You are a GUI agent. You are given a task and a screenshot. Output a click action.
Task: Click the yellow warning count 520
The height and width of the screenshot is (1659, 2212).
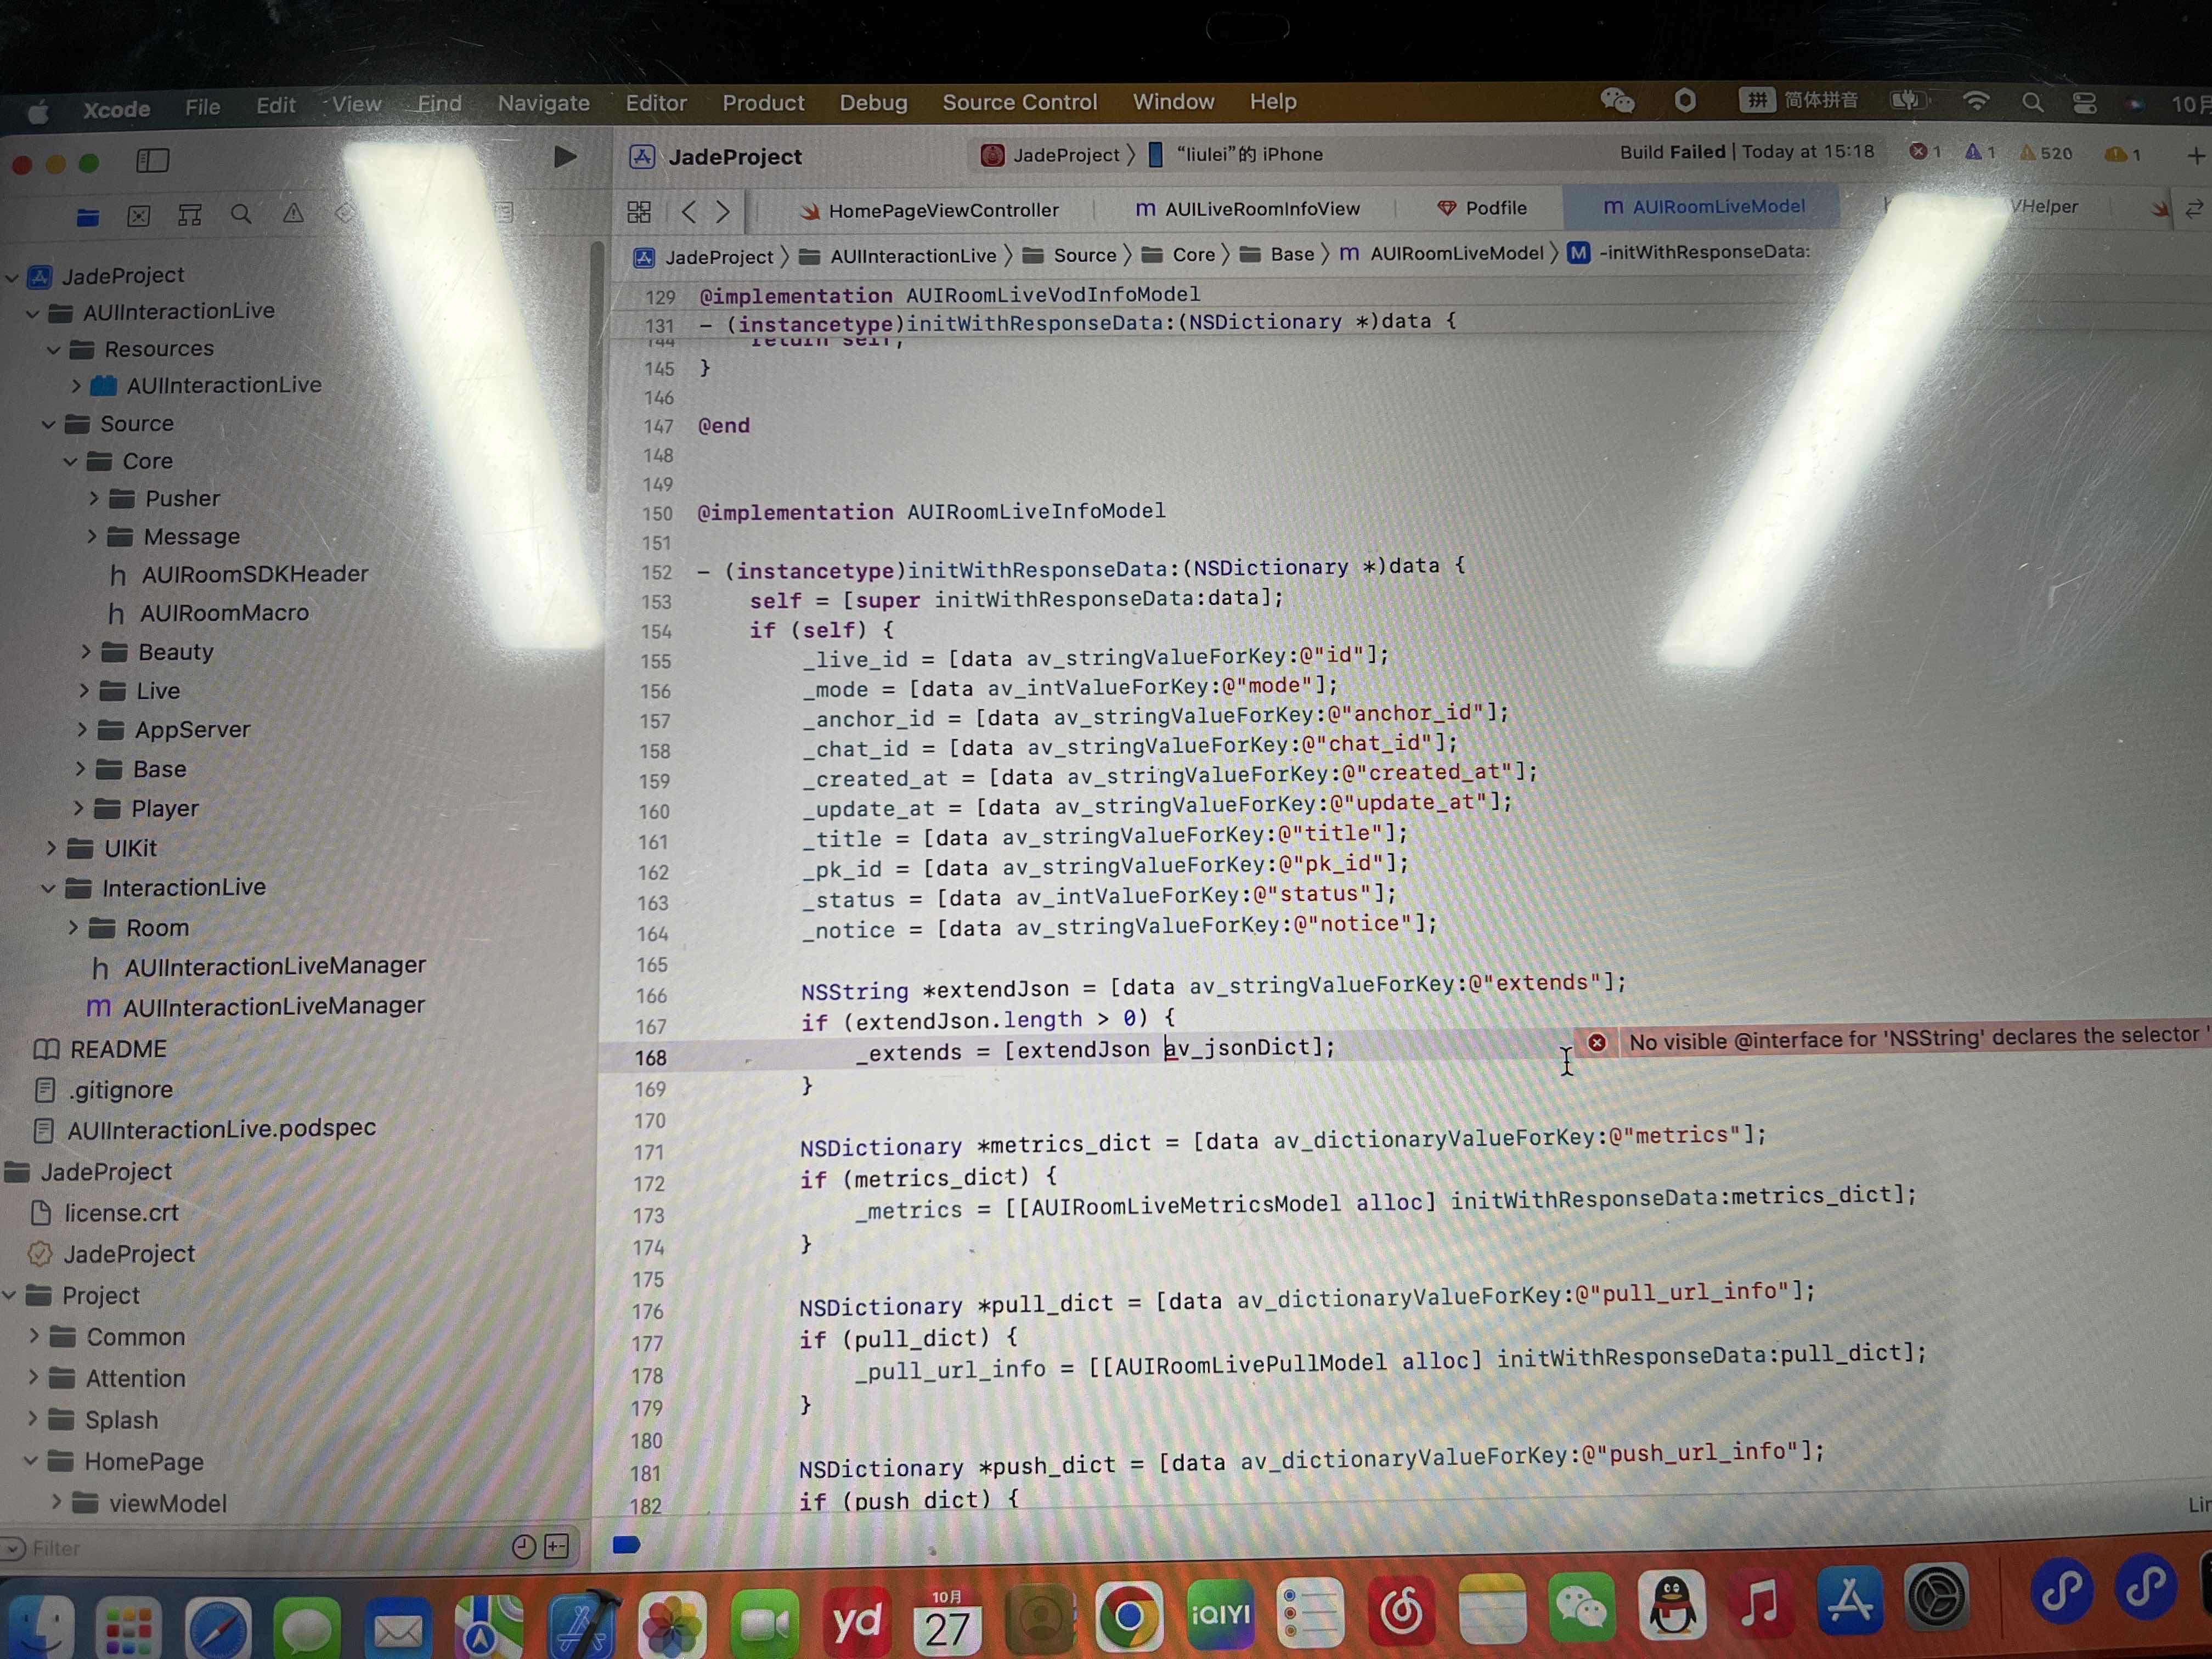2046,153
